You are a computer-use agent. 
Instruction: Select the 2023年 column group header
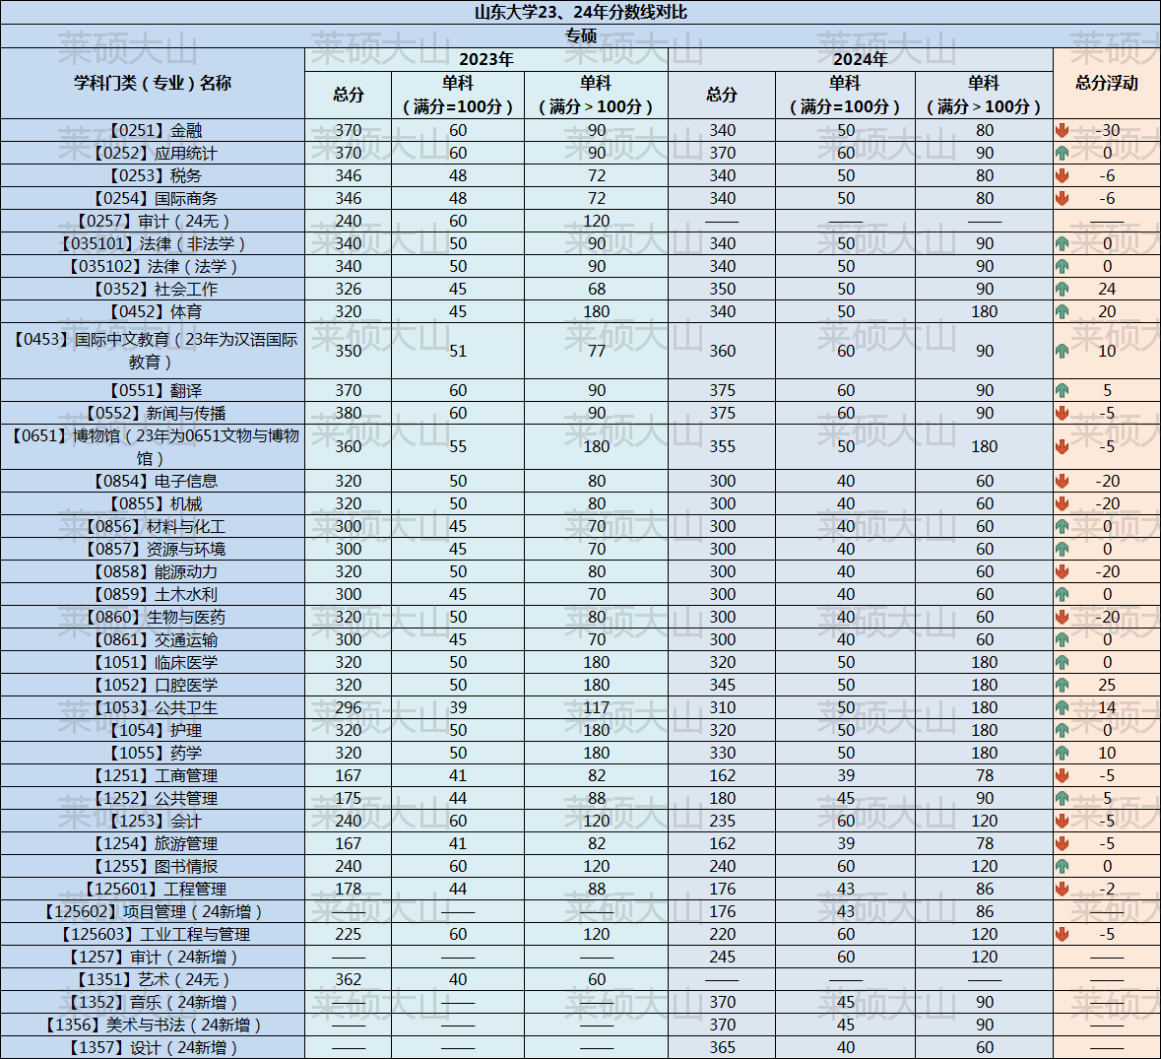click(x=485, y=59)
